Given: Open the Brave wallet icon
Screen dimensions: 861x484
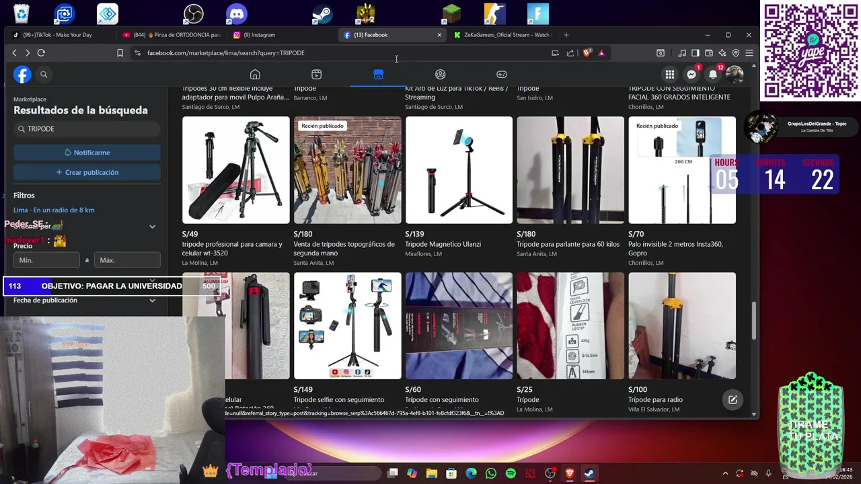Looking at the screenshot, I should (x=709, y=53).
